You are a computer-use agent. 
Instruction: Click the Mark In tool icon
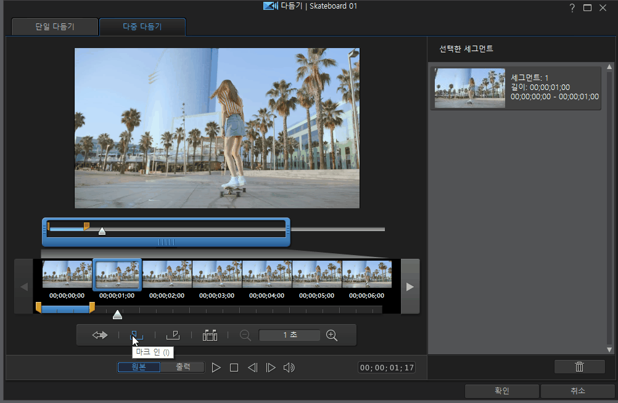[x=136, y=335]
